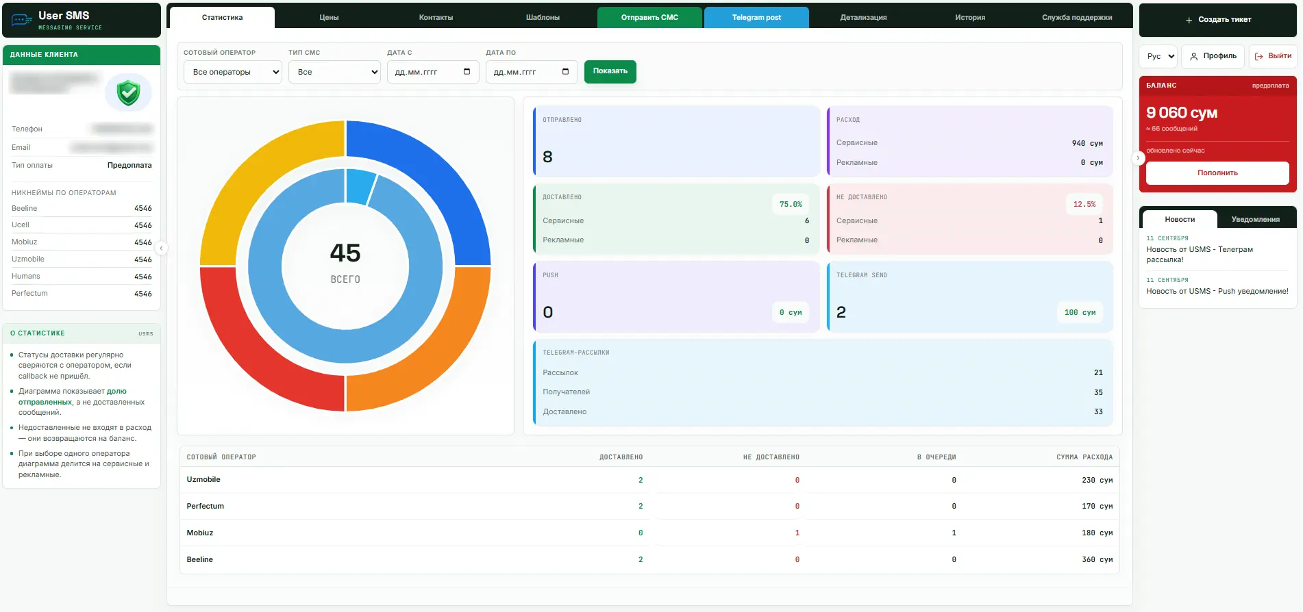
Task: Click the долю отправленных green link text
Action: (x=72, y=396)
